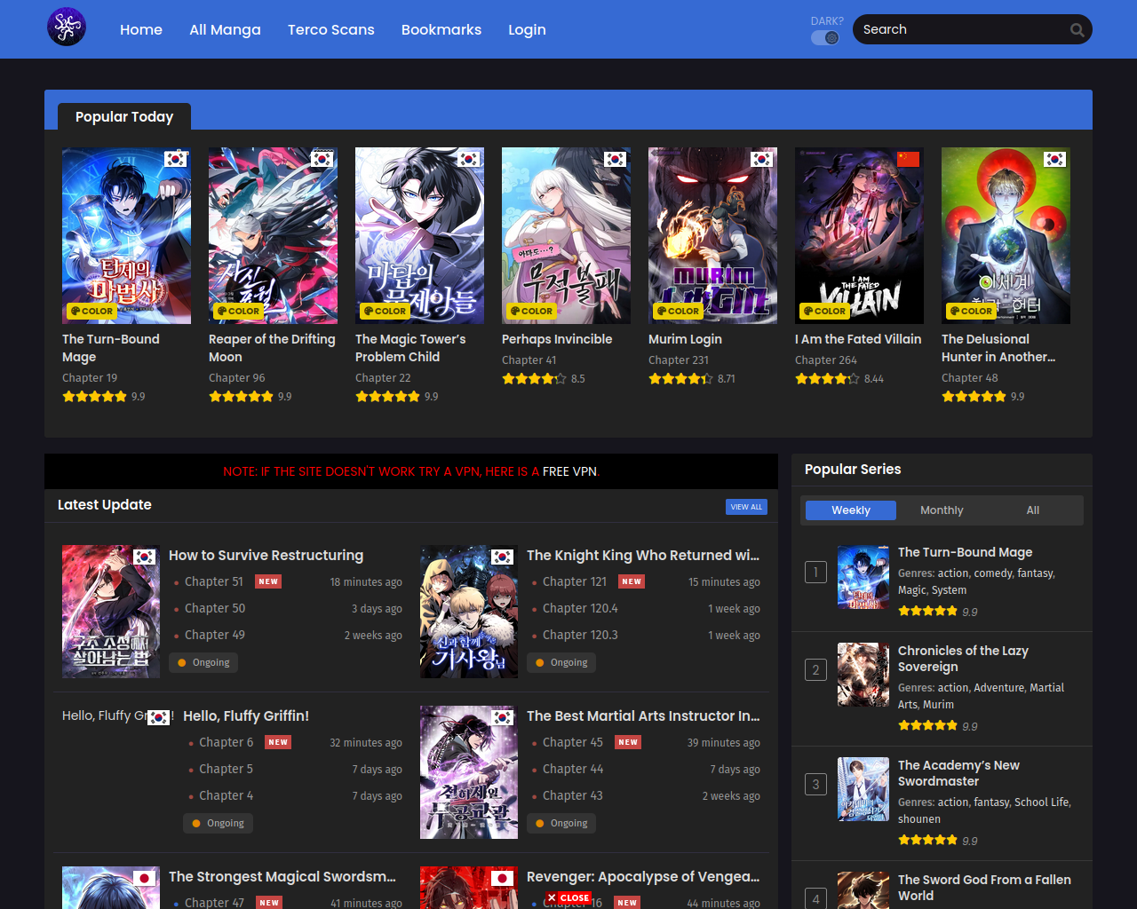1137x909 pixels.
Task: Open Murim Login cover thumbnail
Action: [712, 235]
